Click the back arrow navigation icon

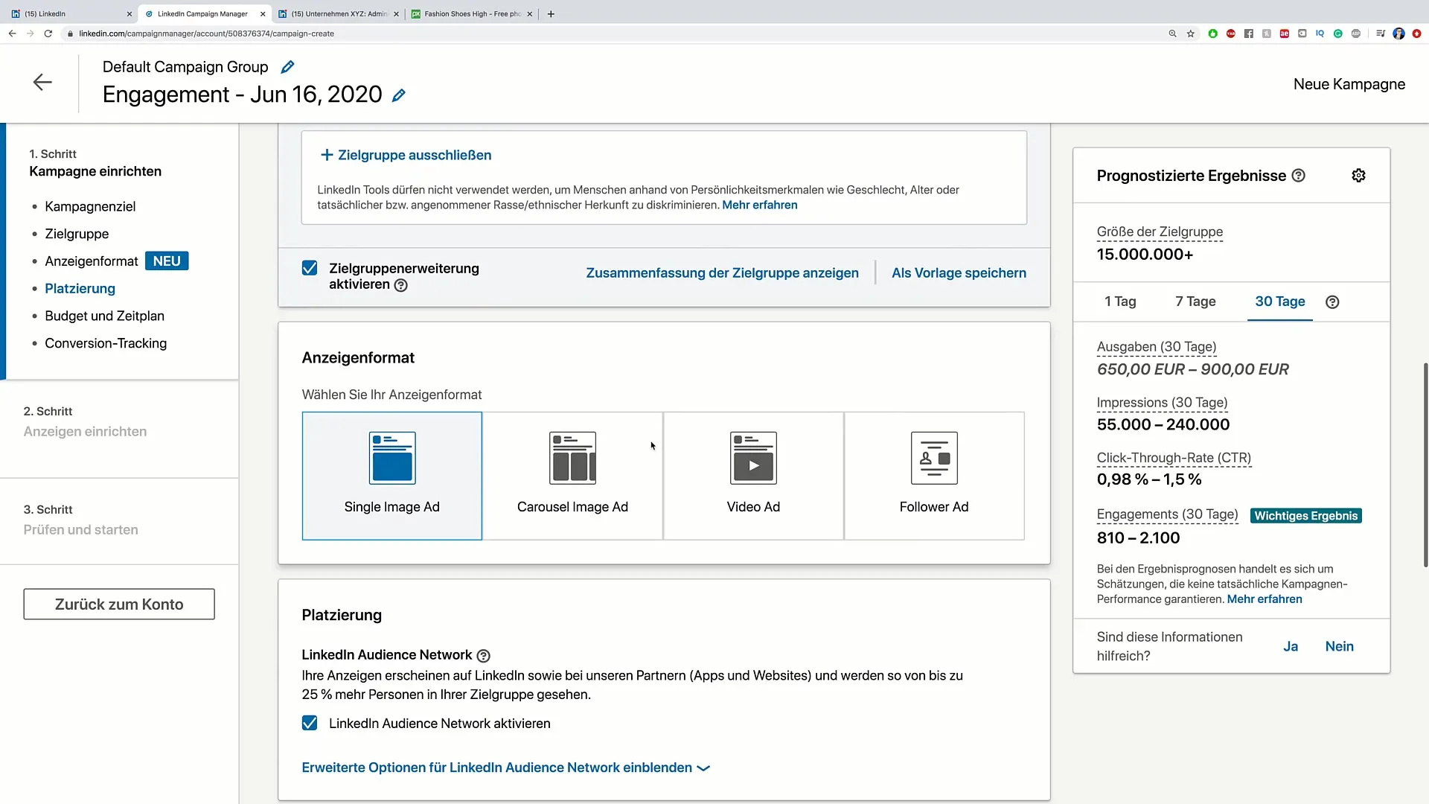pos(41,81)
